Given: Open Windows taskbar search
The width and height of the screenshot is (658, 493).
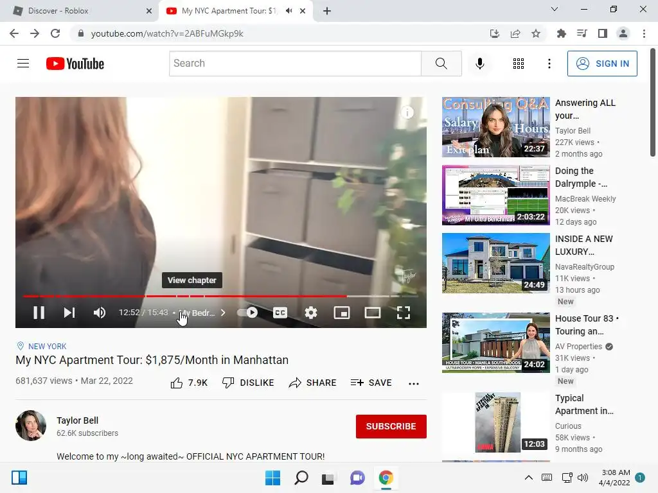Looking at the screenshot, I should [301, 478].
